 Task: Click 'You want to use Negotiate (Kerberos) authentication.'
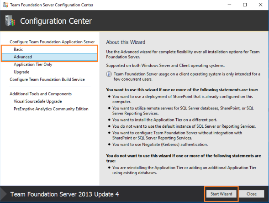(160, 145)
